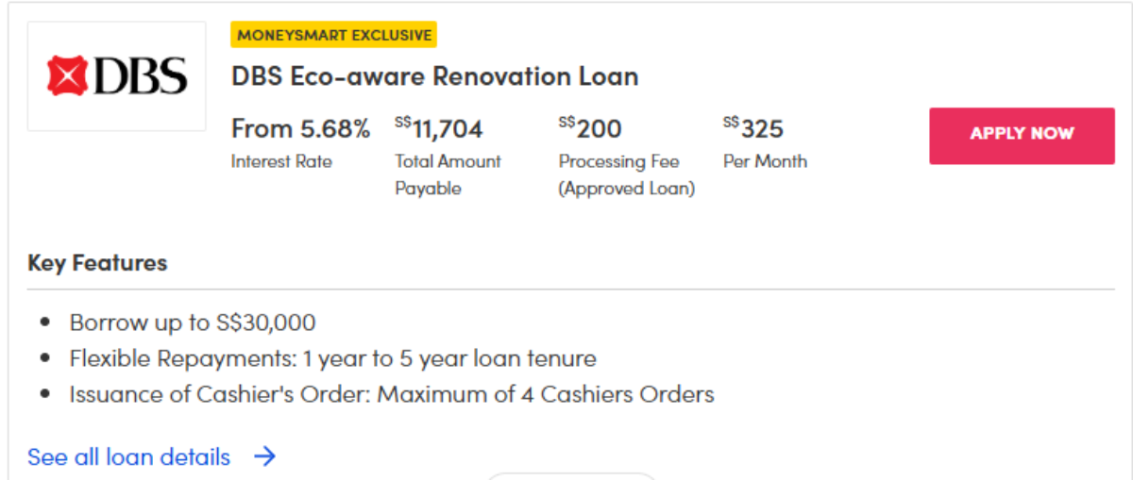Click the S$11,704 amount
1133x480 pixels.
click(x=439, y=128)
